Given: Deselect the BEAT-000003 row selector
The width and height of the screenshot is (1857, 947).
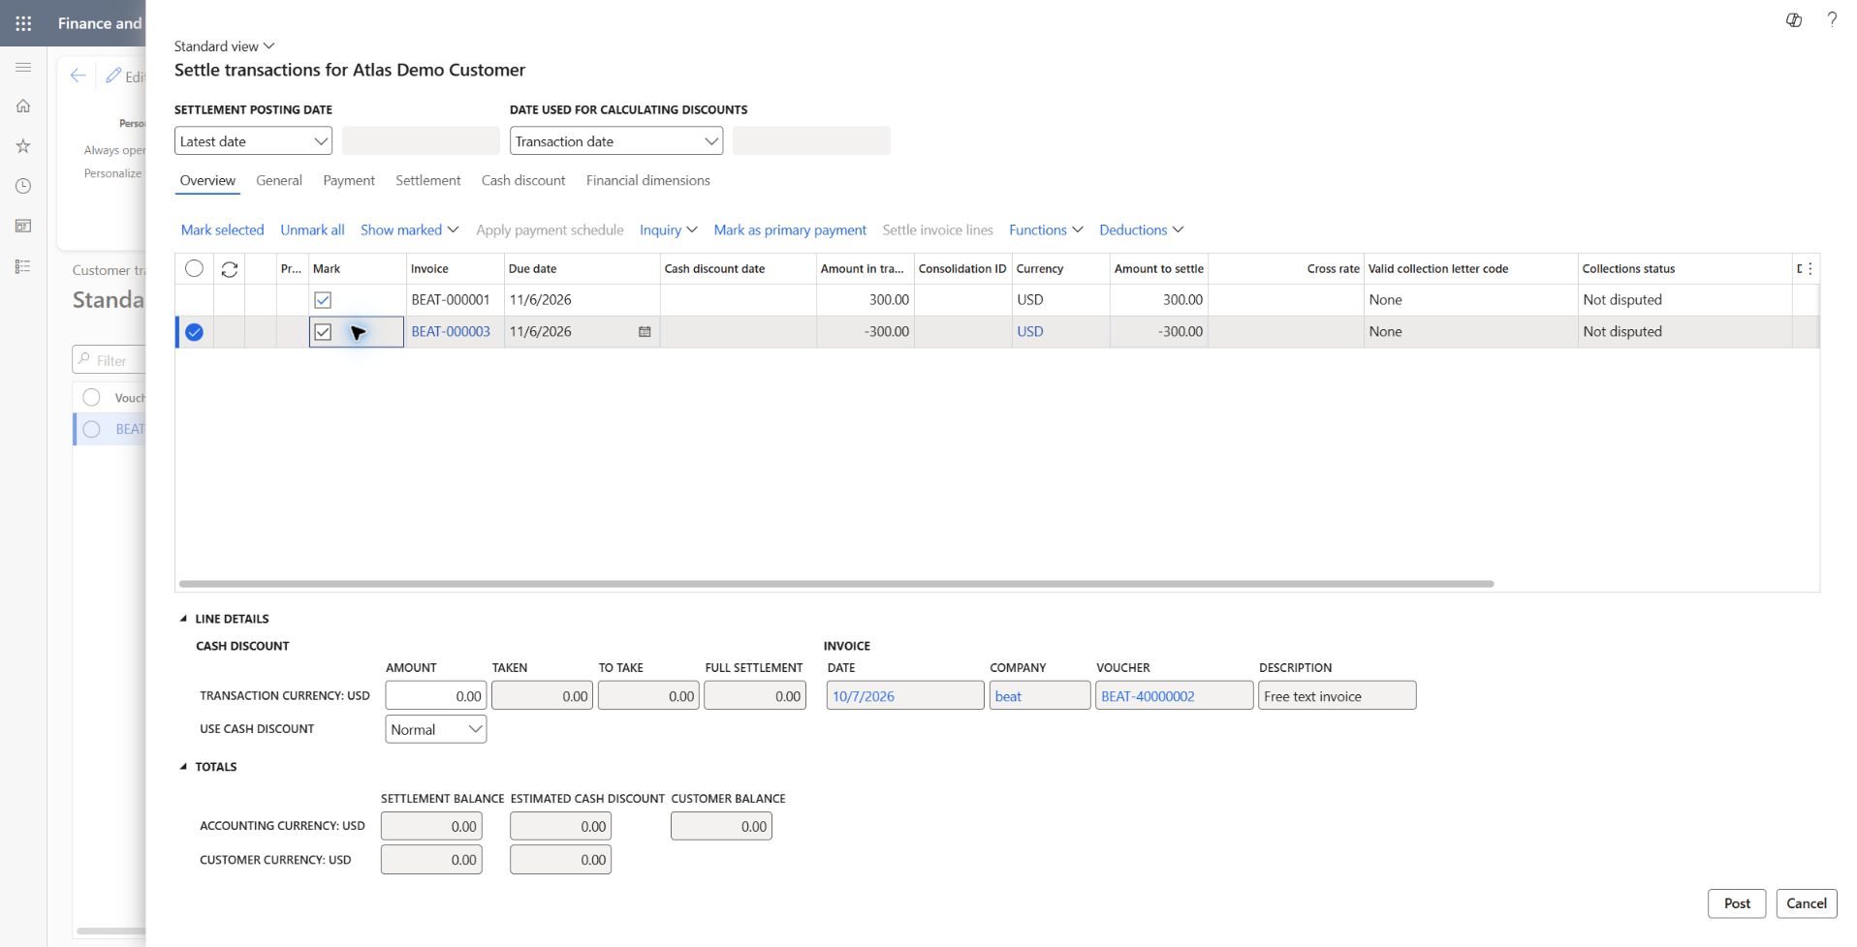Looking at the screenshot, I should (194, 332).
